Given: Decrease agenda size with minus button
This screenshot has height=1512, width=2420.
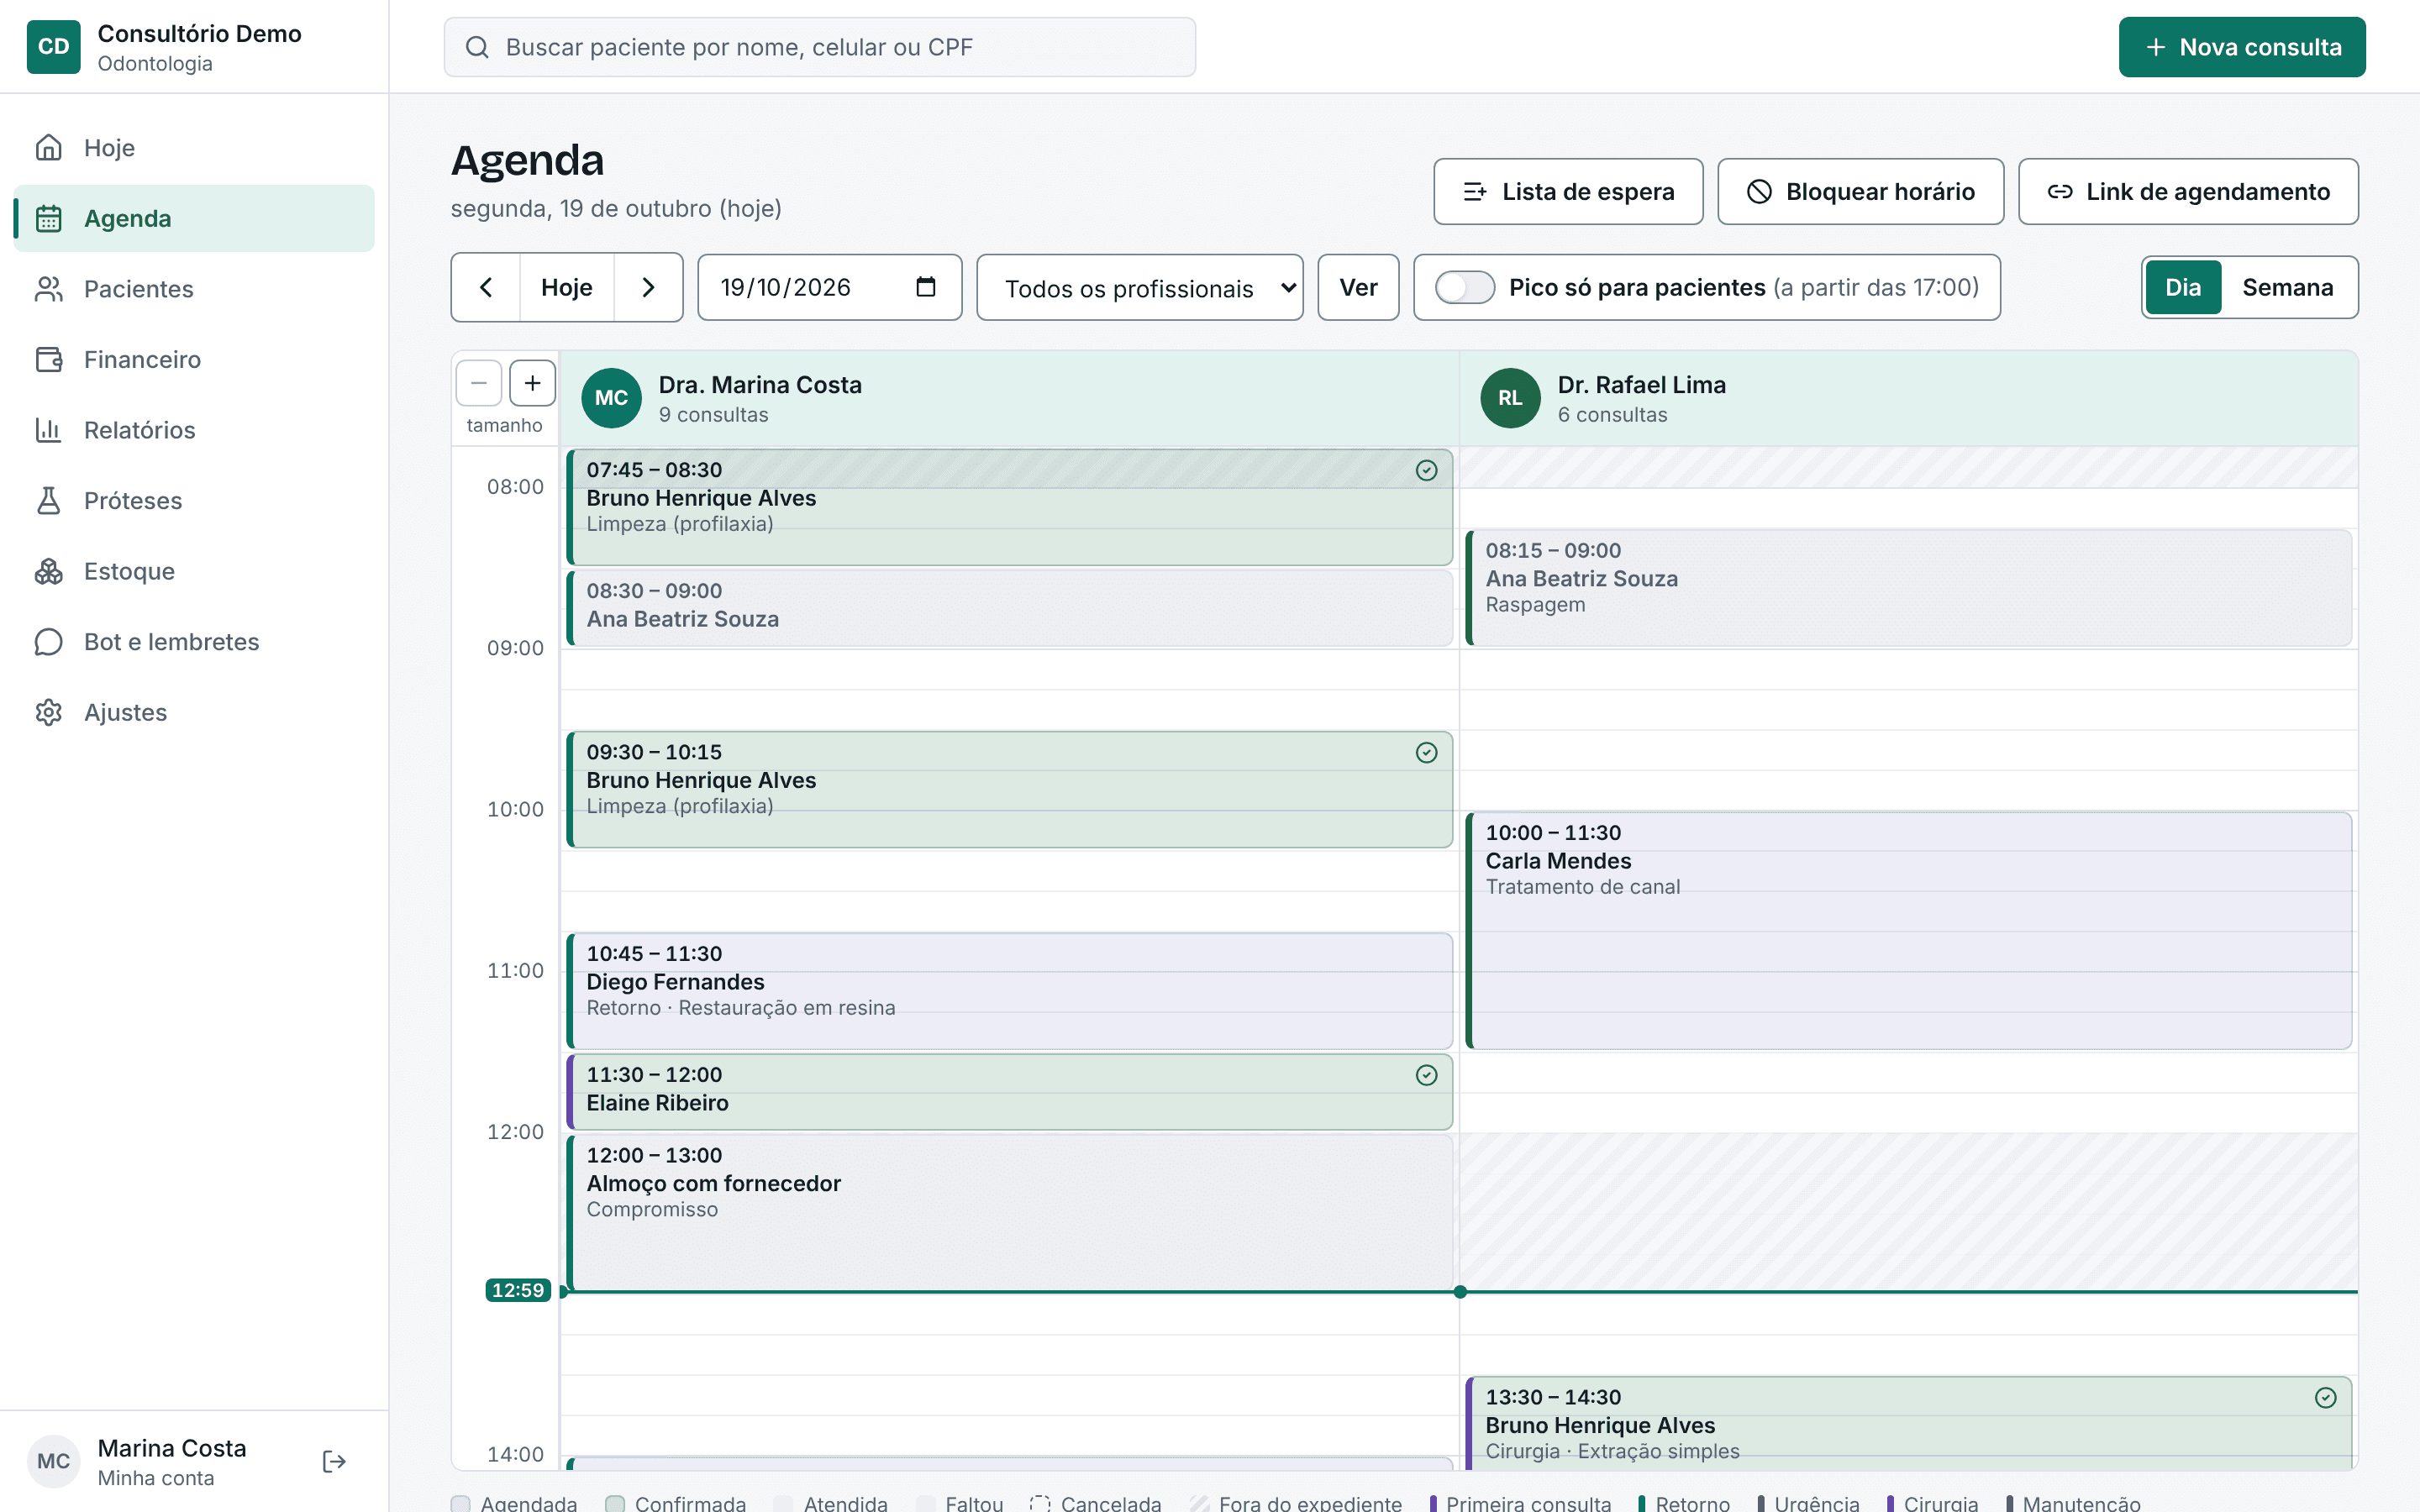Looking at the screenshot, I should click(x=479, y=383).
